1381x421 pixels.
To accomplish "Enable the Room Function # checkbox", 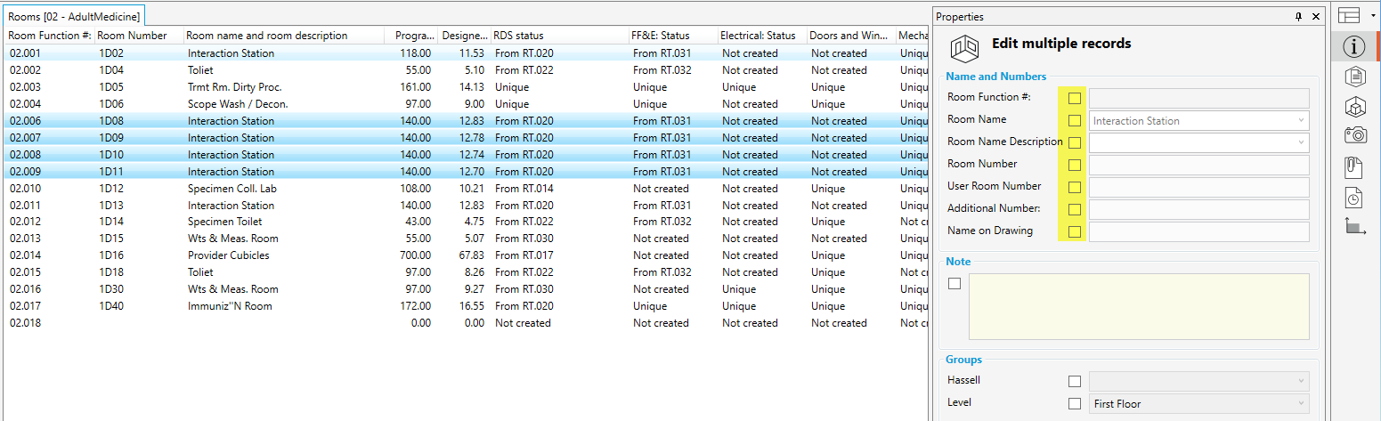I will (1075, 98).
